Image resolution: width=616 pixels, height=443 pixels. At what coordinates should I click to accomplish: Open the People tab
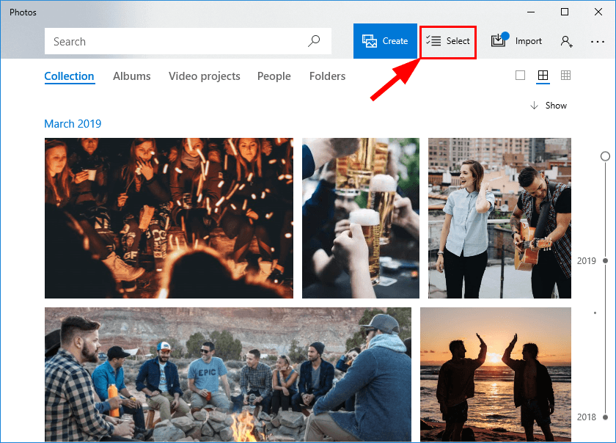pyautogui.click(x=274, y=76)
